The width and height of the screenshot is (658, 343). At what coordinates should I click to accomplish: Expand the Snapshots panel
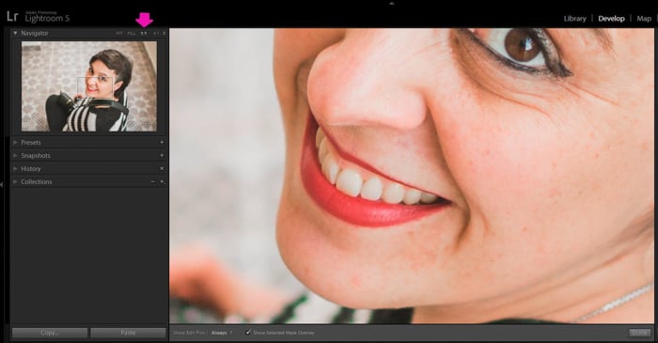(16, 156)
